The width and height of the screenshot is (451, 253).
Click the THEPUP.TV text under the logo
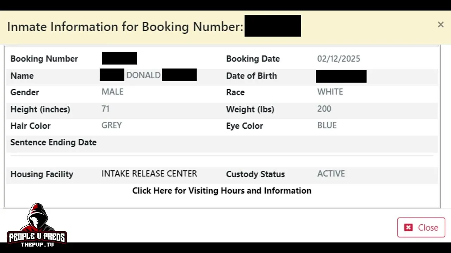click(x=37, y=244)
